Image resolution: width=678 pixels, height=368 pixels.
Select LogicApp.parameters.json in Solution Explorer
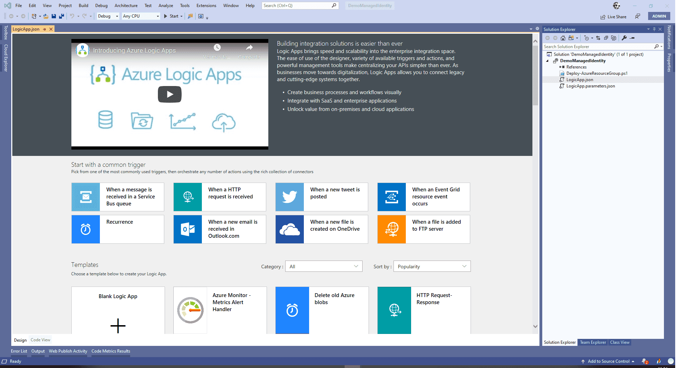click(590, 86)
